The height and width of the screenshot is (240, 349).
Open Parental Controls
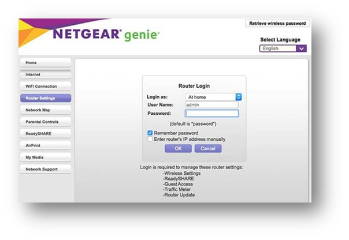pyautogui.click(x=46, y=122)
